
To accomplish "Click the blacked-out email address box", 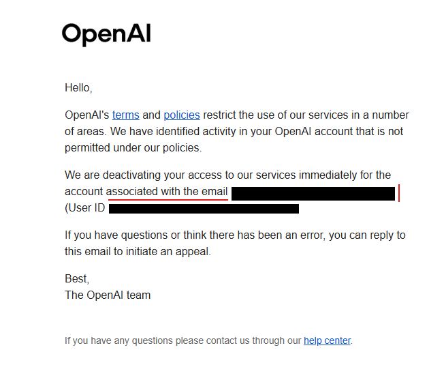I will click(x=313, y=194).
